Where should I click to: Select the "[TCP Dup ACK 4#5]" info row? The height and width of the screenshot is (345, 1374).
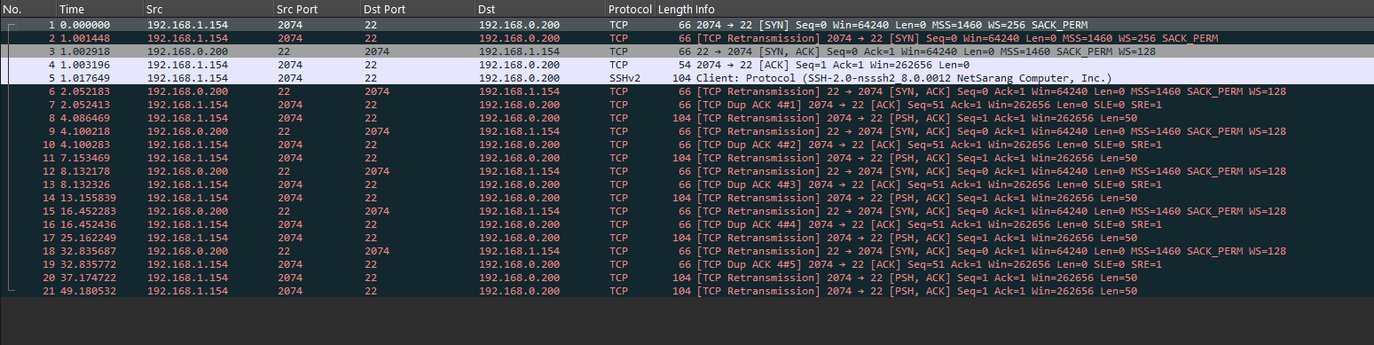687,264
